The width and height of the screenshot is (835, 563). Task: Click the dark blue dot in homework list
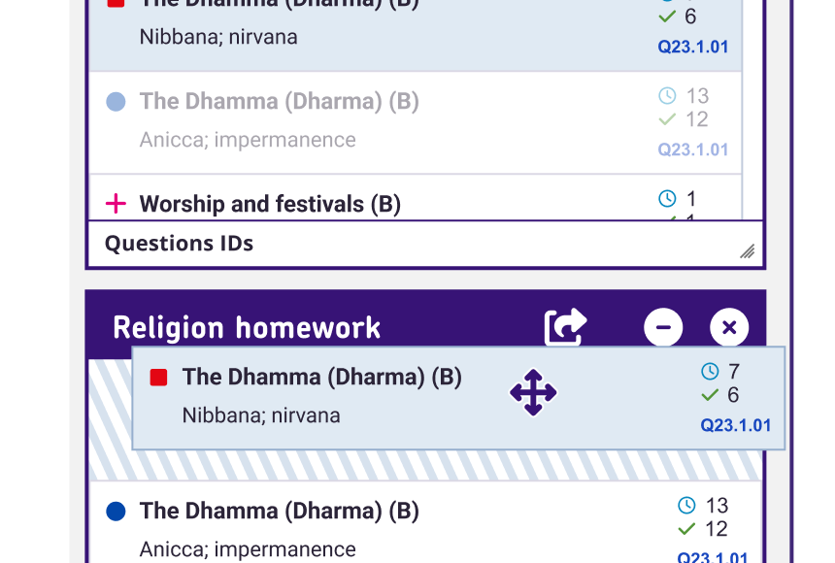point(116,511)
